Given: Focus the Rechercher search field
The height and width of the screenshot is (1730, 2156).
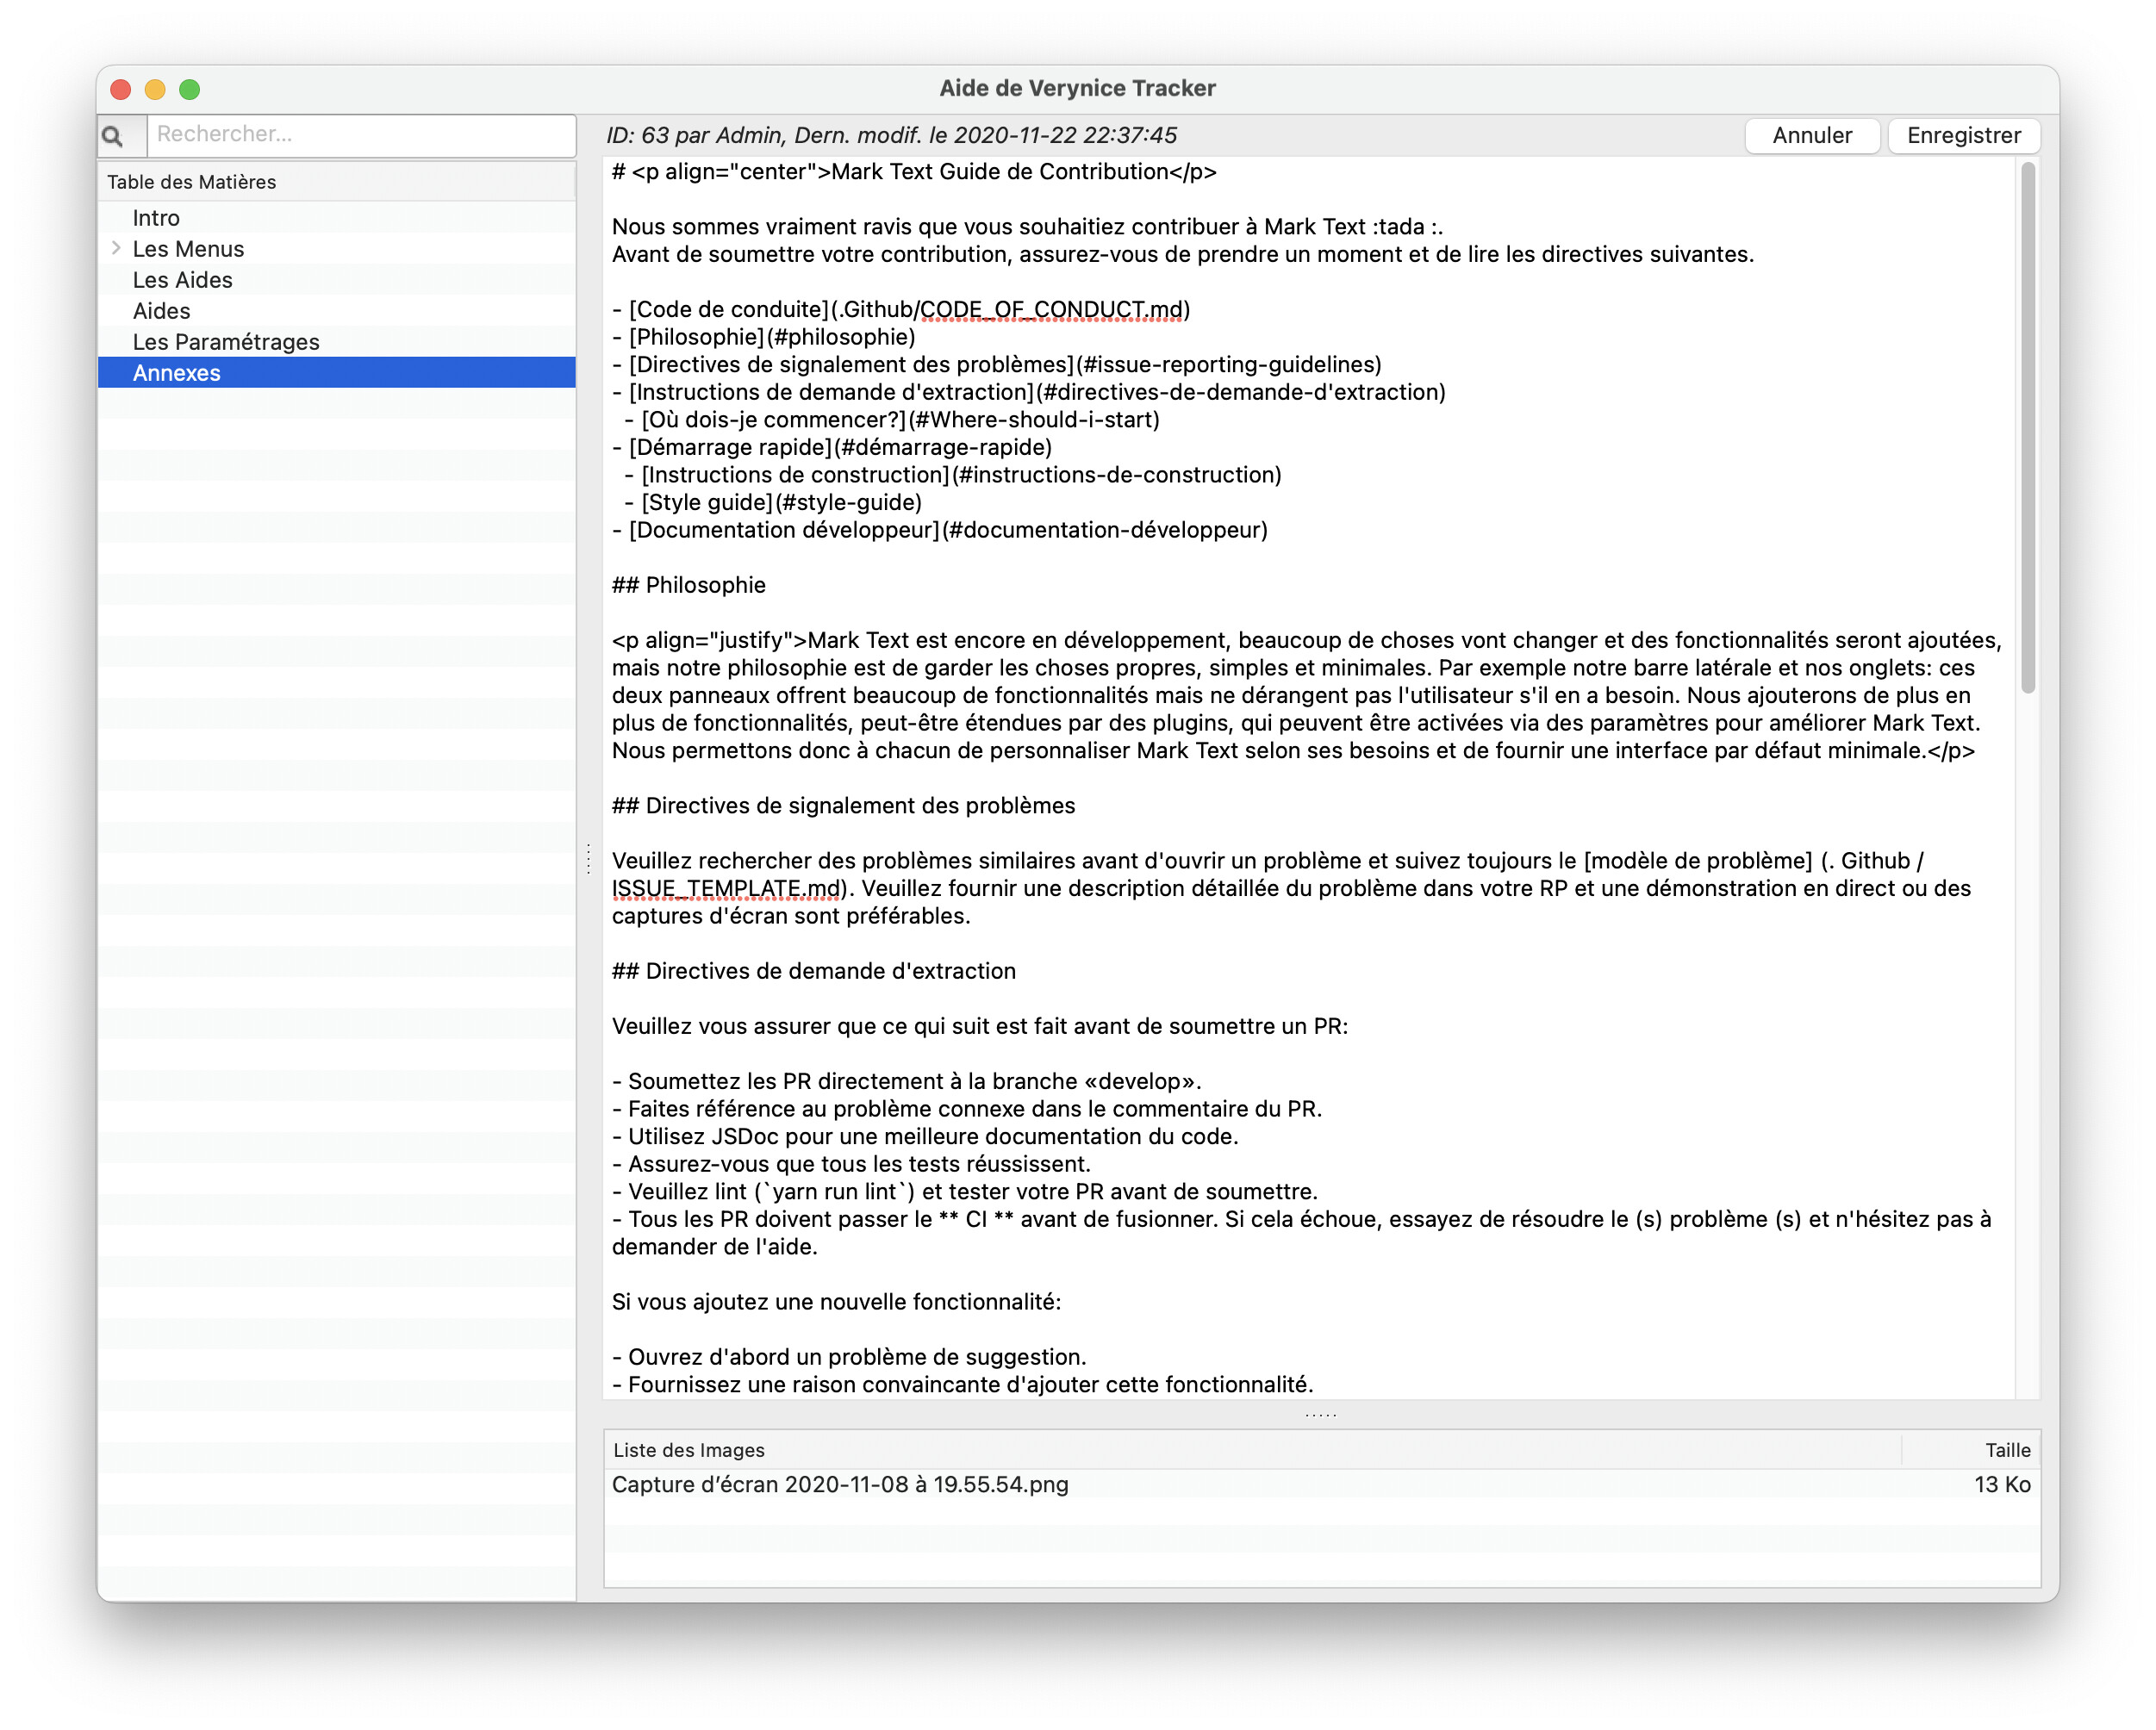Looking at the screenshot, I should pyautogui.click(x=361, y=135).
